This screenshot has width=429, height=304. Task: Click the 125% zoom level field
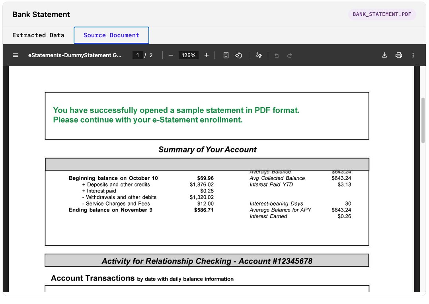(189, 55)
